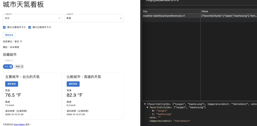Image resolution: width=257 pixels, height=126 pixels.
Task: Click the 開啟設定 button
Action: [9, 35]
